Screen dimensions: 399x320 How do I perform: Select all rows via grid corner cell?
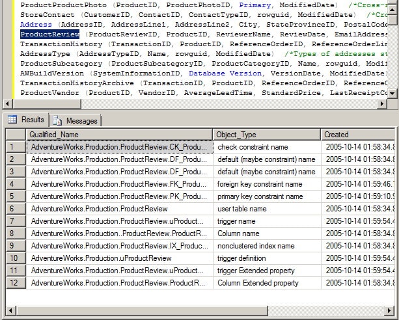(x=16, y=135)
